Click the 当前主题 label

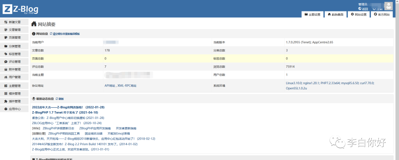click(38, 75)
